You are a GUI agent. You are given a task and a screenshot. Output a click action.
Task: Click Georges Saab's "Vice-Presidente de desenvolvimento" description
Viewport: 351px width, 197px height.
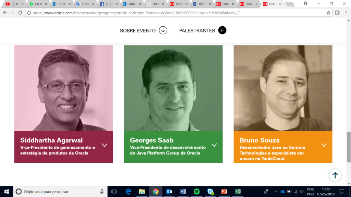[x=168, y=150]
